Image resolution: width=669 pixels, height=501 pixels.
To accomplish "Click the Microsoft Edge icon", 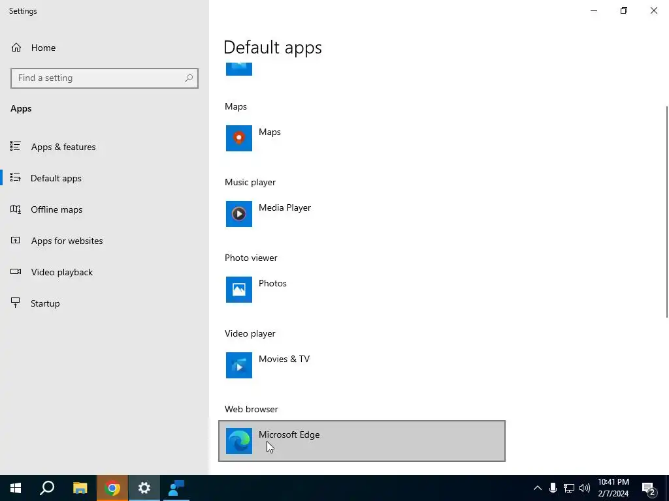I will pyautogui.click(x=239, y=441).
